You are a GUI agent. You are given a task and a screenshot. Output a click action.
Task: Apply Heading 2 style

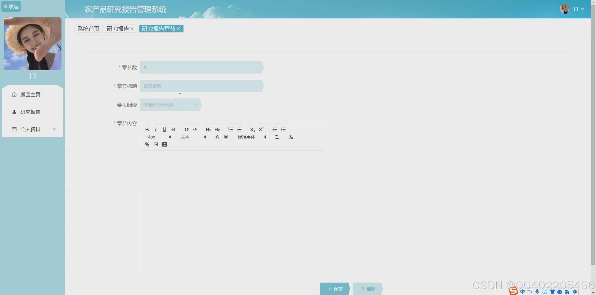pos(217,130)
